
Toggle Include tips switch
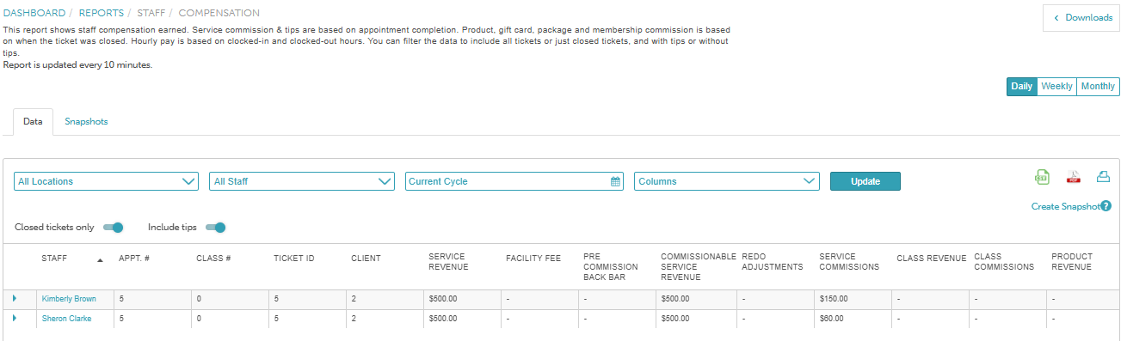[x=216, y=228]
